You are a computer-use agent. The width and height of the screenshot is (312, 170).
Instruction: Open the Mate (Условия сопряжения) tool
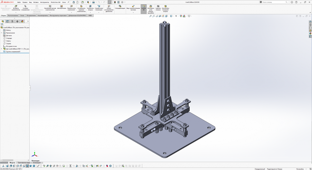coord(26,6)
